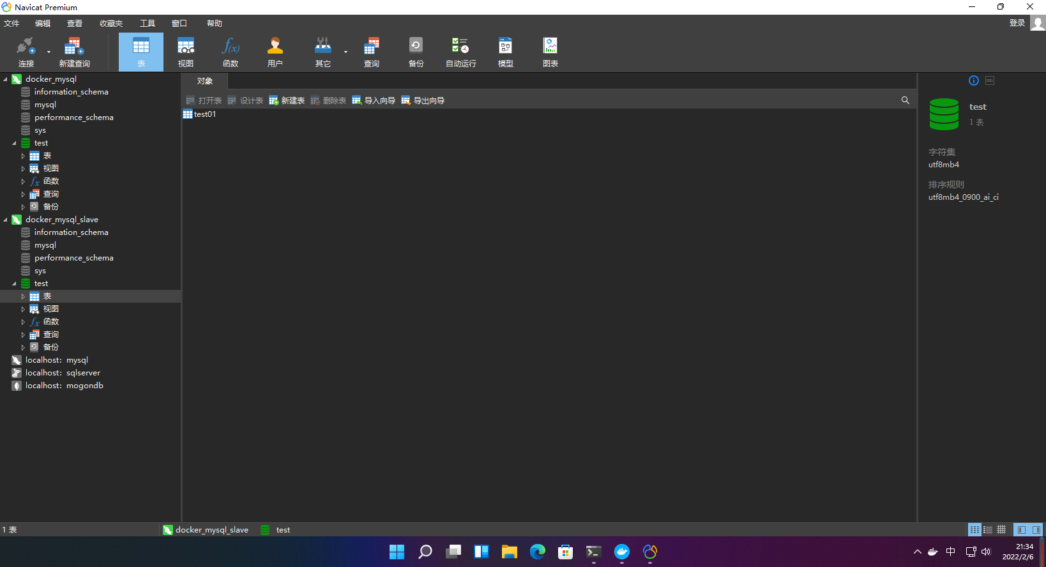Show hidden system tray icons
This screenshot has height=567, width=1046.
(918, 552)
